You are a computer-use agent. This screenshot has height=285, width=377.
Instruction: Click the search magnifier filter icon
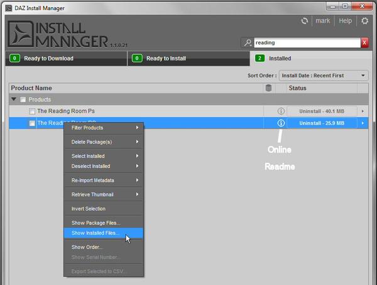[x=248, y=43]
